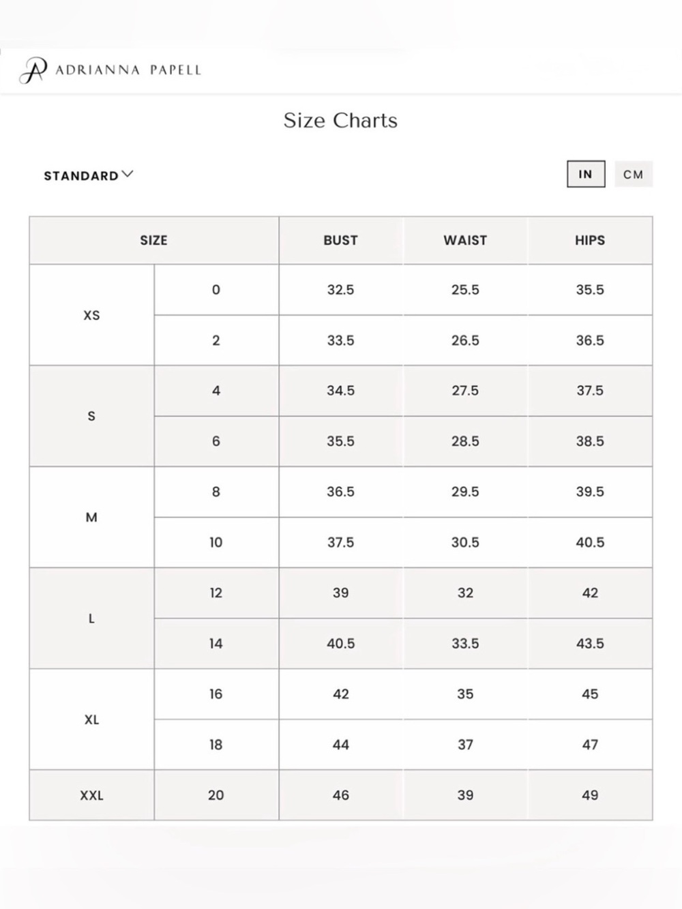682x909 pixels.
Task: Expand the STANDARD size chart dropdown
Action: (89, 175)
